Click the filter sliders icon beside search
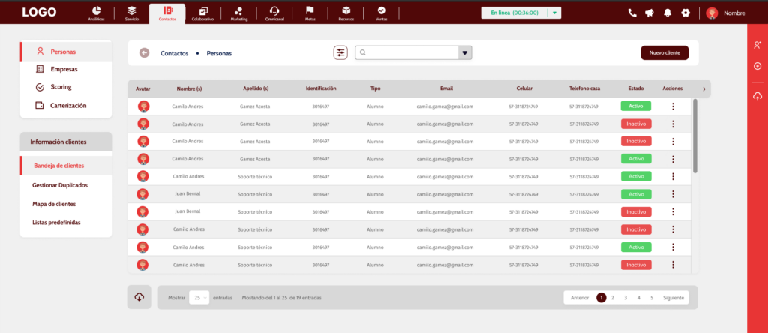 (x=341, y=52)
